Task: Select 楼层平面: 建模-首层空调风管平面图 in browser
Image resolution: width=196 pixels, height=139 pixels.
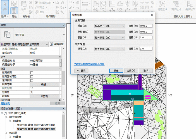Action: [x=36, y=129]
